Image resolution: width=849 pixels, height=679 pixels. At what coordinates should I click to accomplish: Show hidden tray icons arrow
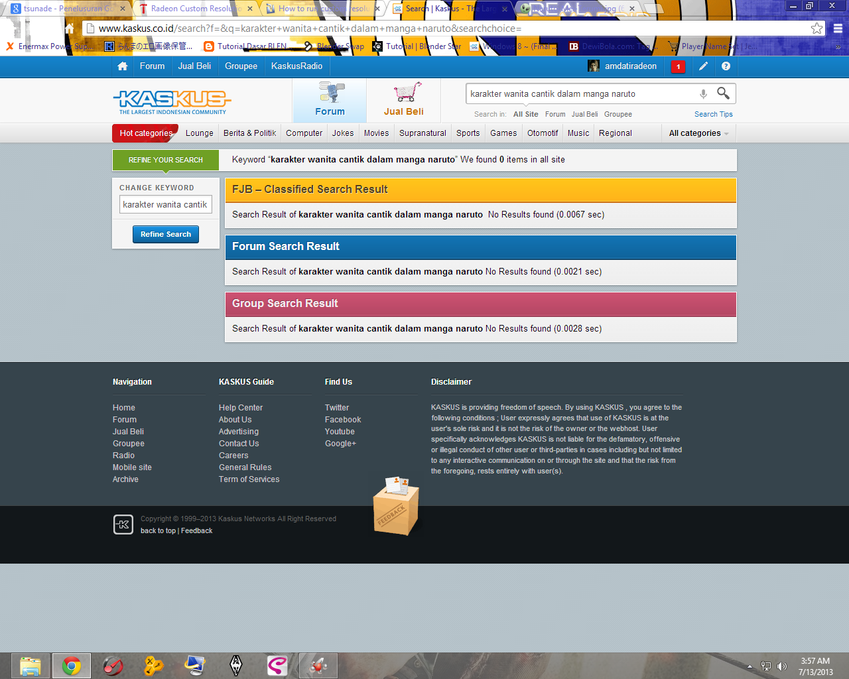[750, 666]
